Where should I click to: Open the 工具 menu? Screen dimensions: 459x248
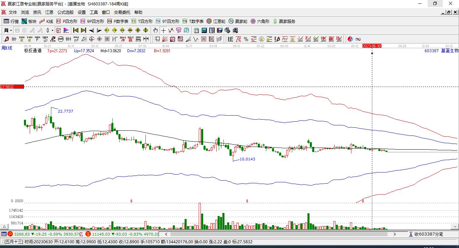pos(94,12)
